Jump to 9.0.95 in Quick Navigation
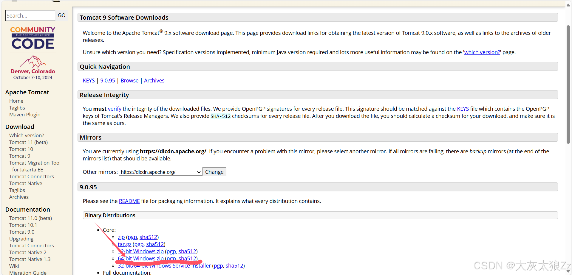 click(108, 81)
